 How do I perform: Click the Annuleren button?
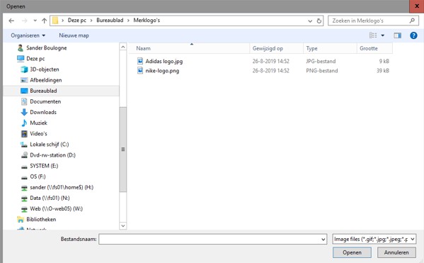(396, 252)
